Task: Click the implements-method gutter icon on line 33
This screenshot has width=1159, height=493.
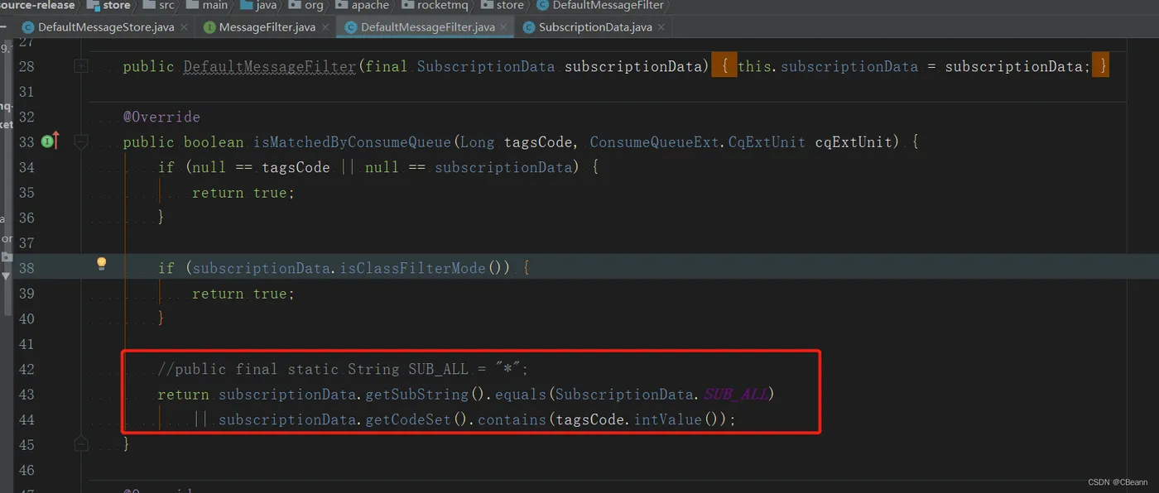Action: tap(50, 141)
